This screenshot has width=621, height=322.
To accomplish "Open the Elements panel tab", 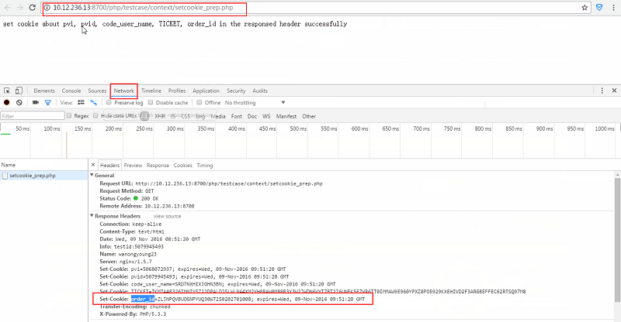I will point(44,91).
